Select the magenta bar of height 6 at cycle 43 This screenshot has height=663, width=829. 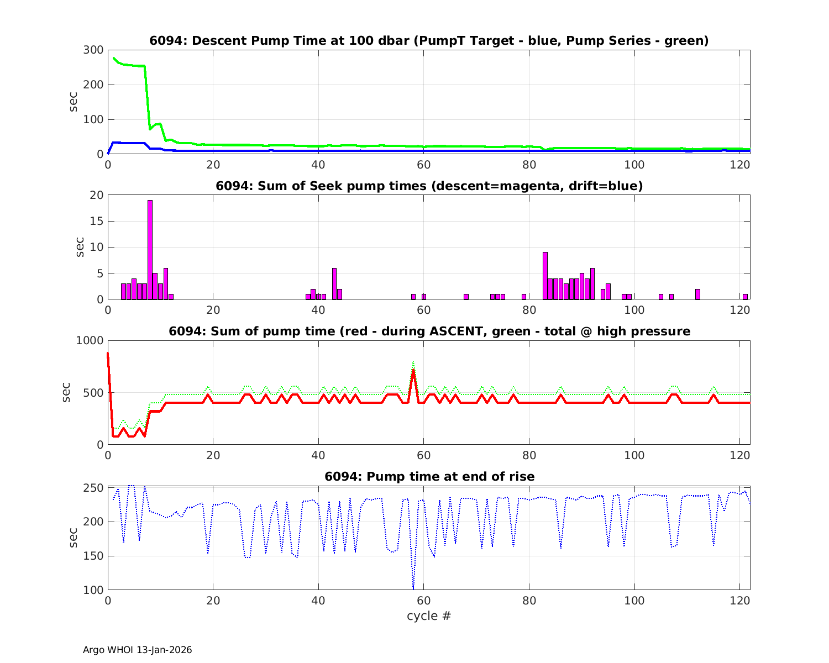334,283
